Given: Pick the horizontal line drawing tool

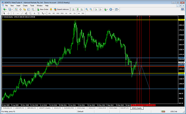Looking at the screenshot, I should point(18,13).
